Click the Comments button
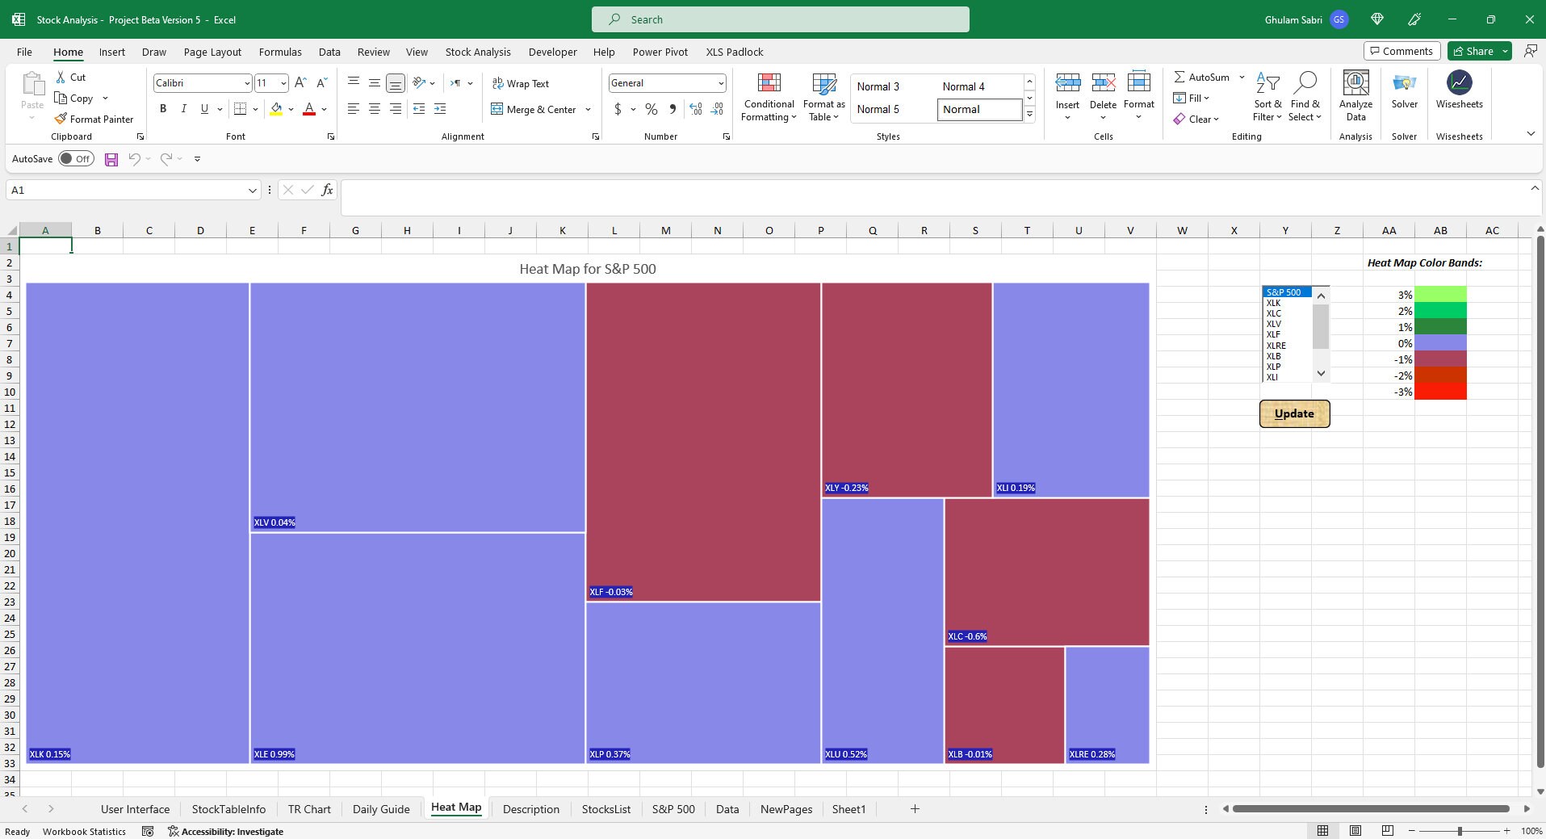The width and height of the screenshot is (1546, 839). pyautogui.click(x=1401, y=50)
